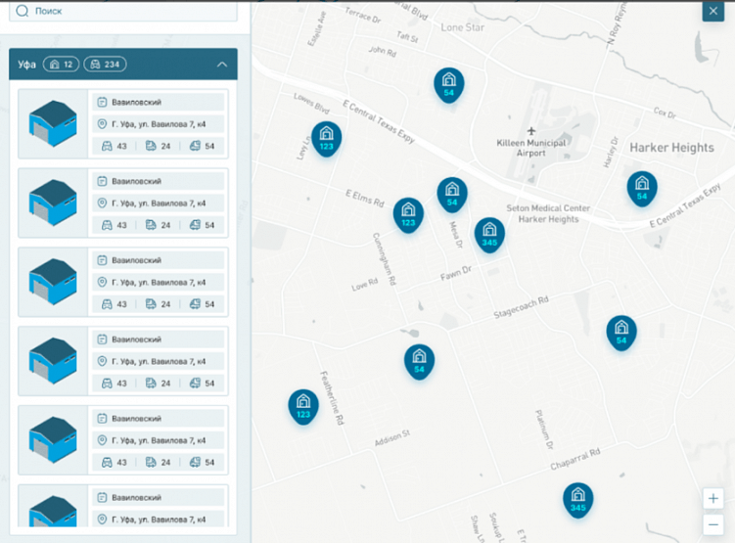The width and height of the screenshot is (735, 543).
Task: Select the 54 pin east of Stagecoach Rd
Action: (x=621, y=333)
